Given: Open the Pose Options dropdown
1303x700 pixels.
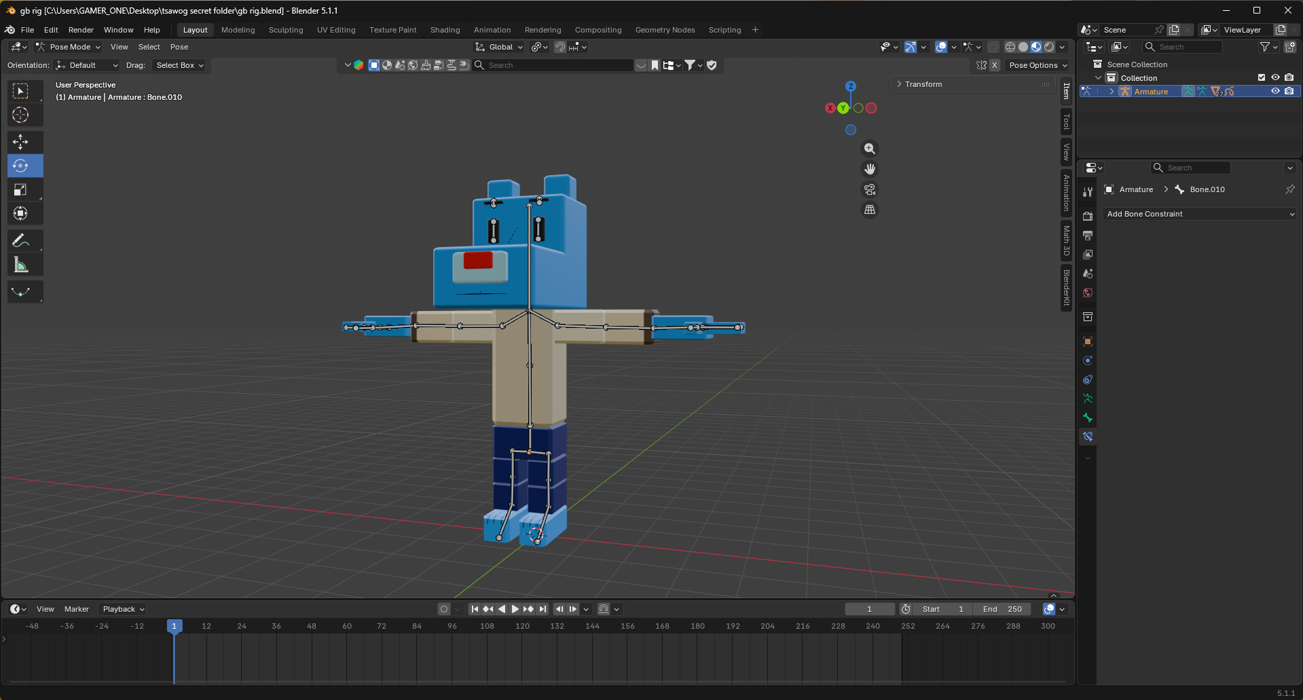Looking at the screenshot, I should (1037, 65).
